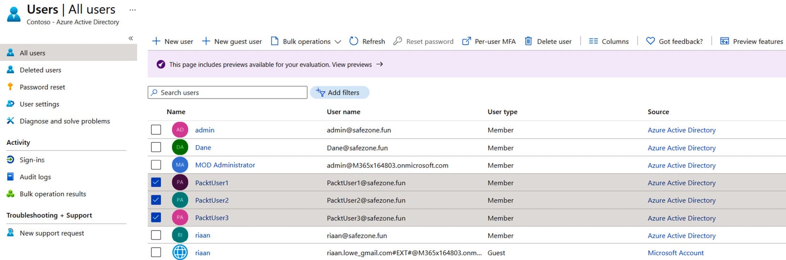Screen dimensions: 786x260
Task: Uncheck the PacktUser2 checkbox
Action: 156,200
